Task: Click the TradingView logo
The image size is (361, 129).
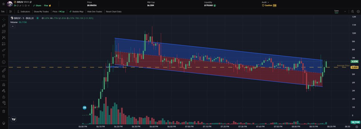Action: tap(14, 119)
